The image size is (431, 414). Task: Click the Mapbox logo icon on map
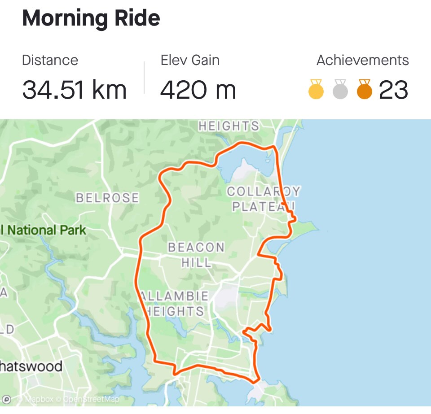click(7, 399)
